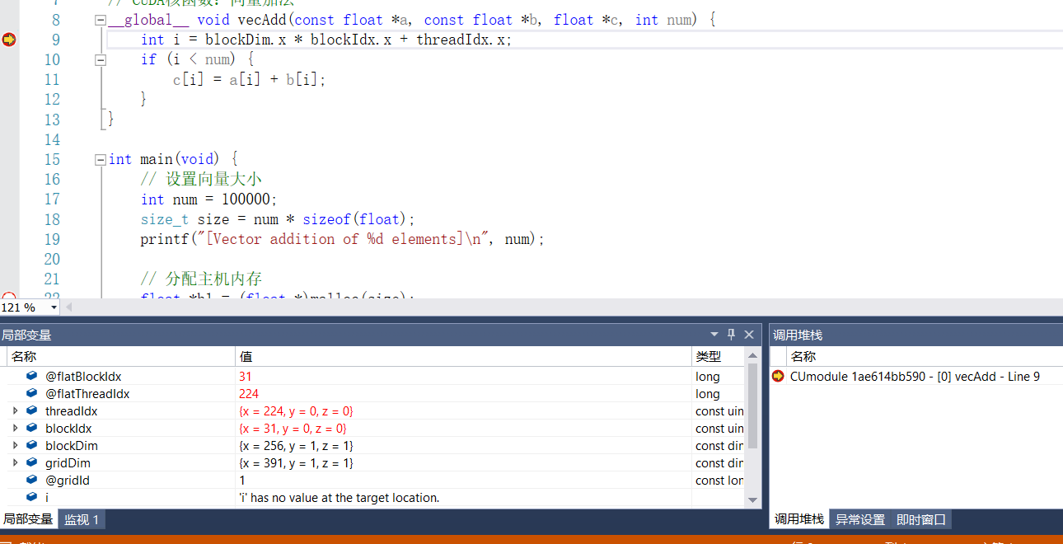1063x544 pixels.
Task: Click the variable icon of @flatBlockIdx
Action: click(x=32, y=376)
